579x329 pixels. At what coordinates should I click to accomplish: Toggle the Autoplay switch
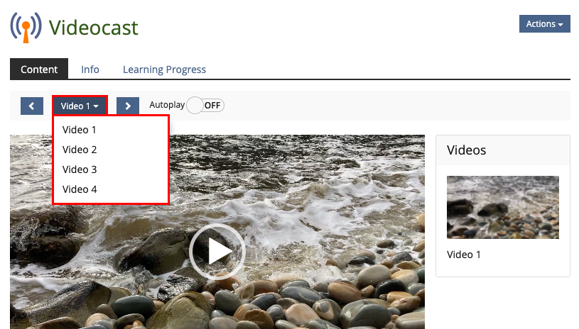[205, 106]
